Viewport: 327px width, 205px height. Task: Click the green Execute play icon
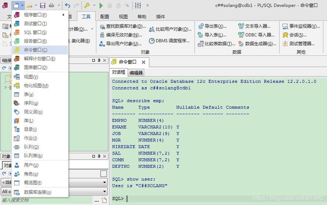point(101,6)
